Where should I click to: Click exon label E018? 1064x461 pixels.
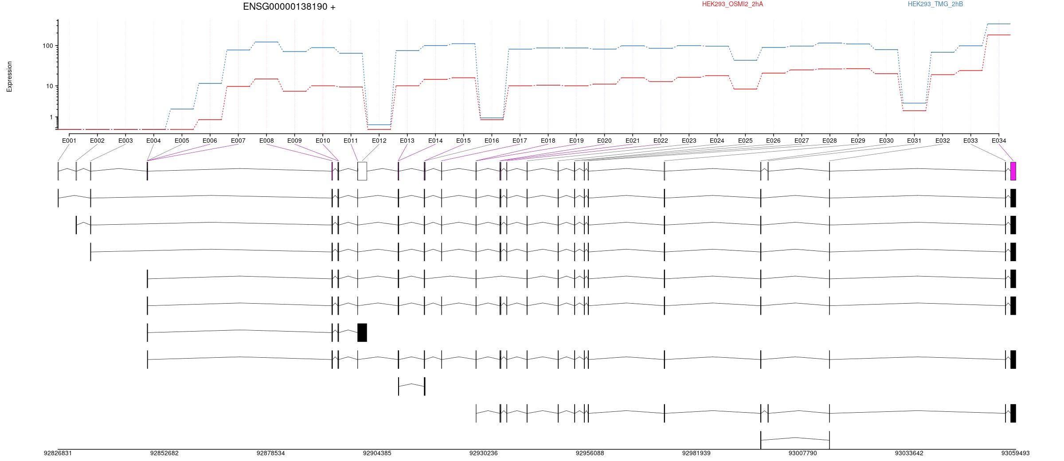click(x=548, y=141)
